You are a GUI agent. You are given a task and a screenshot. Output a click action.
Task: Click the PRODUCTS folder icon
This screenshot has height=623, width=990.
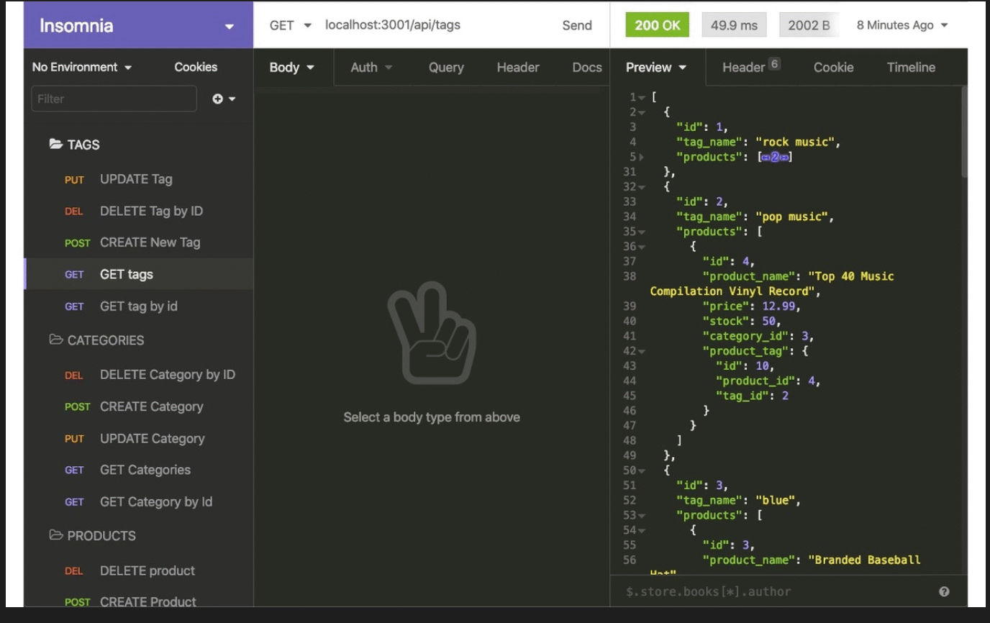[x=55, y=535]
